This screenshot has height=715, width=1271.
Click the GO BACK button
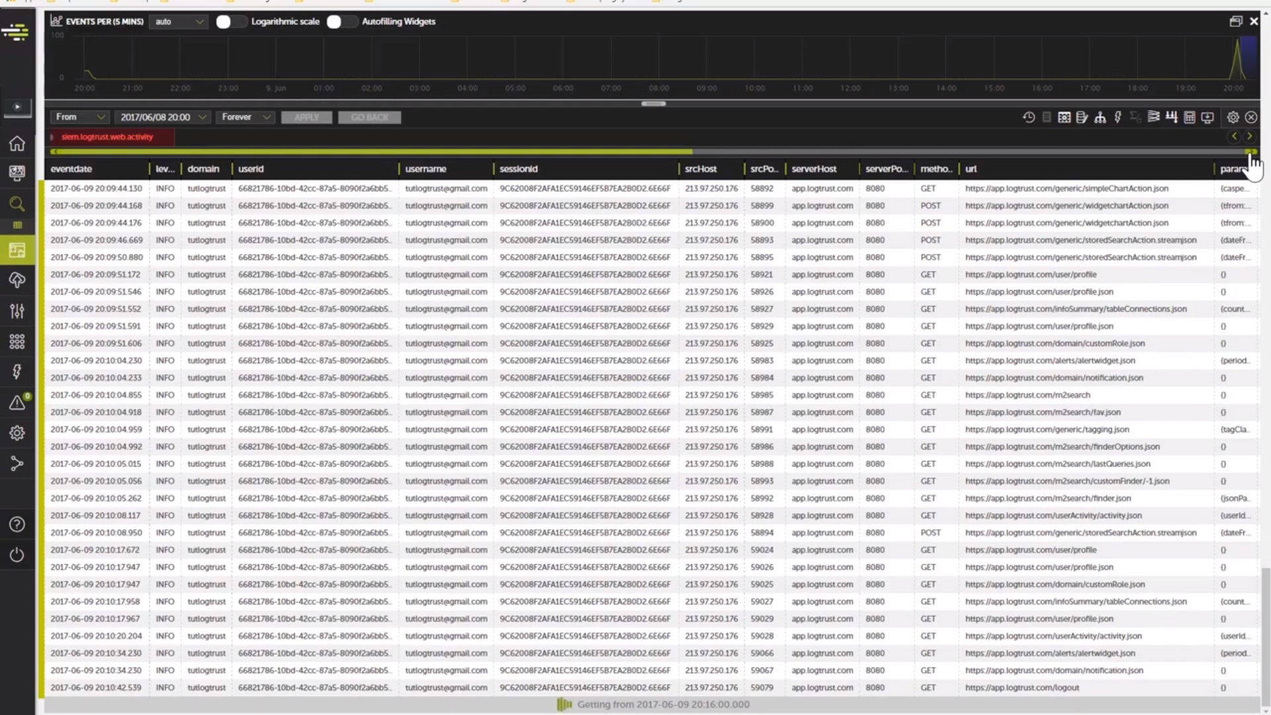coord(369,117)
